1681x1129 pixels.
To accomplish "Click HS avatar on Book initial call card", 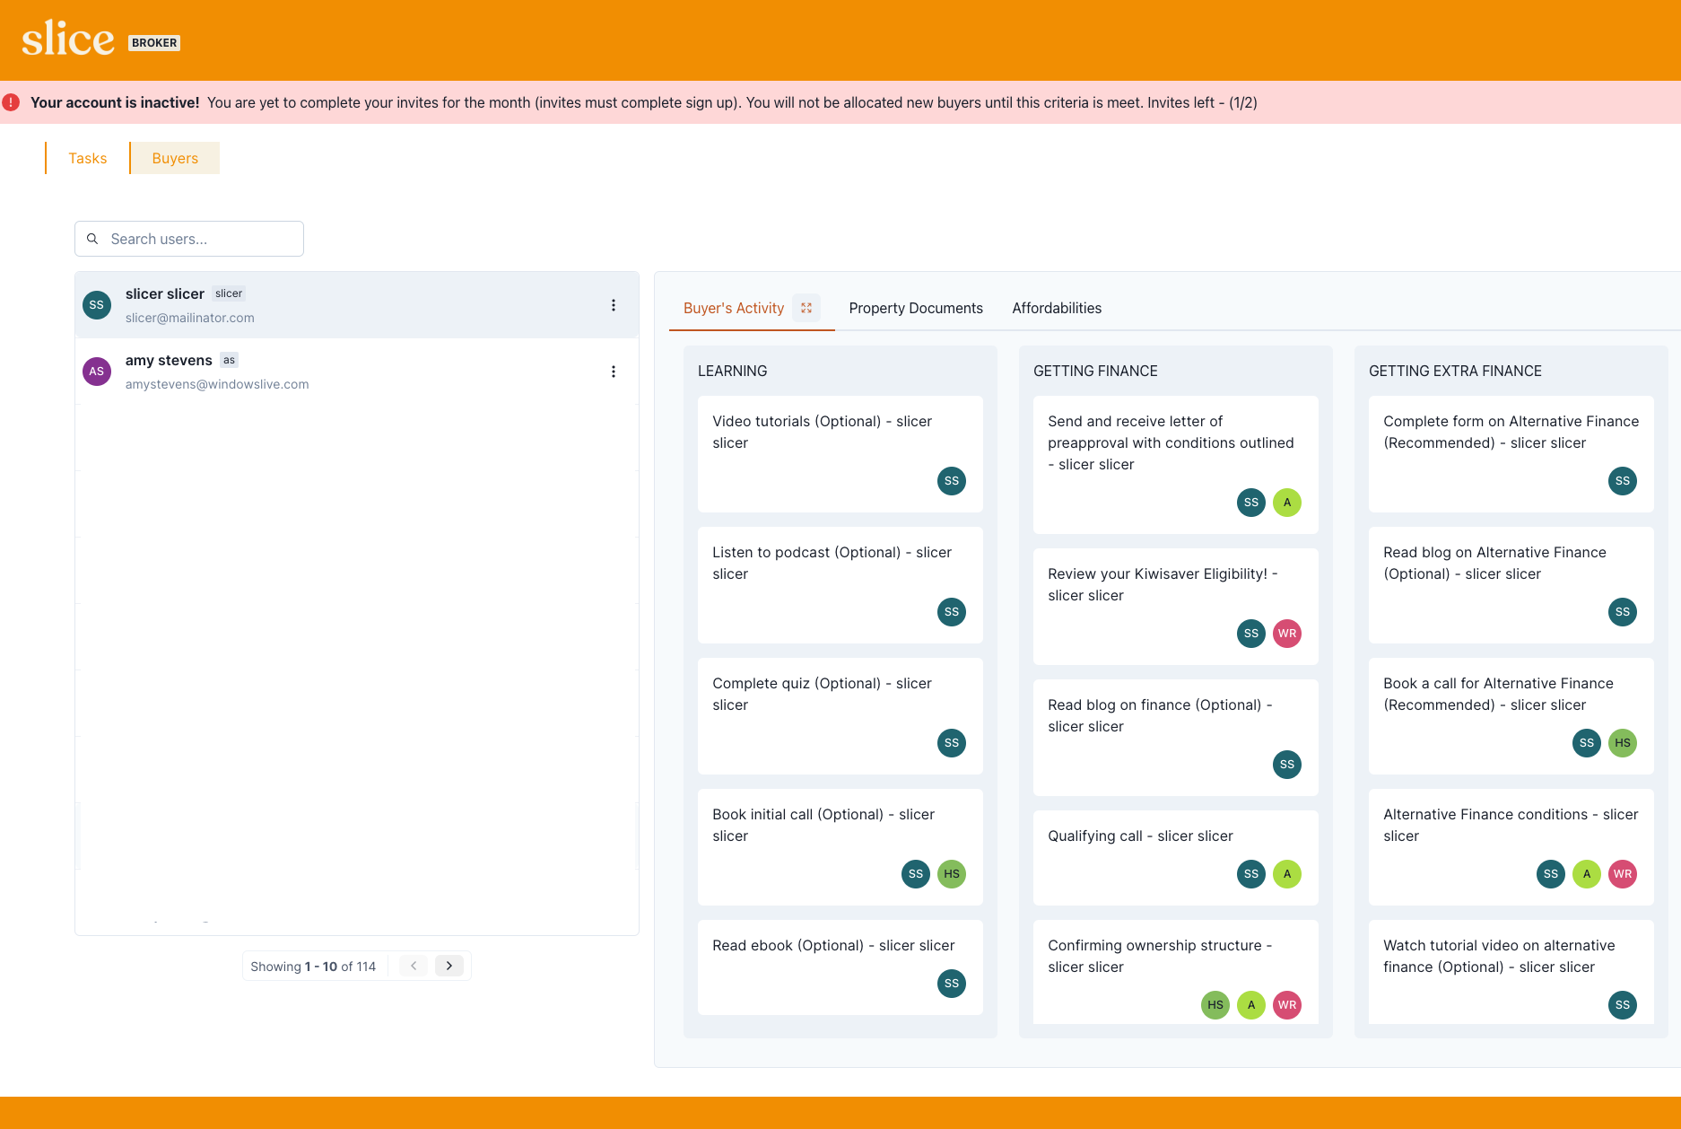I will (x=952, y=874).
